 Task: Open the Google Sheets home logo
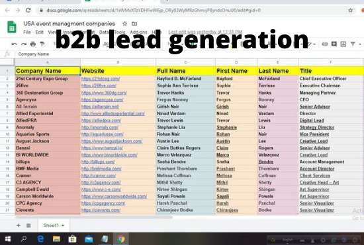[12, 27]
